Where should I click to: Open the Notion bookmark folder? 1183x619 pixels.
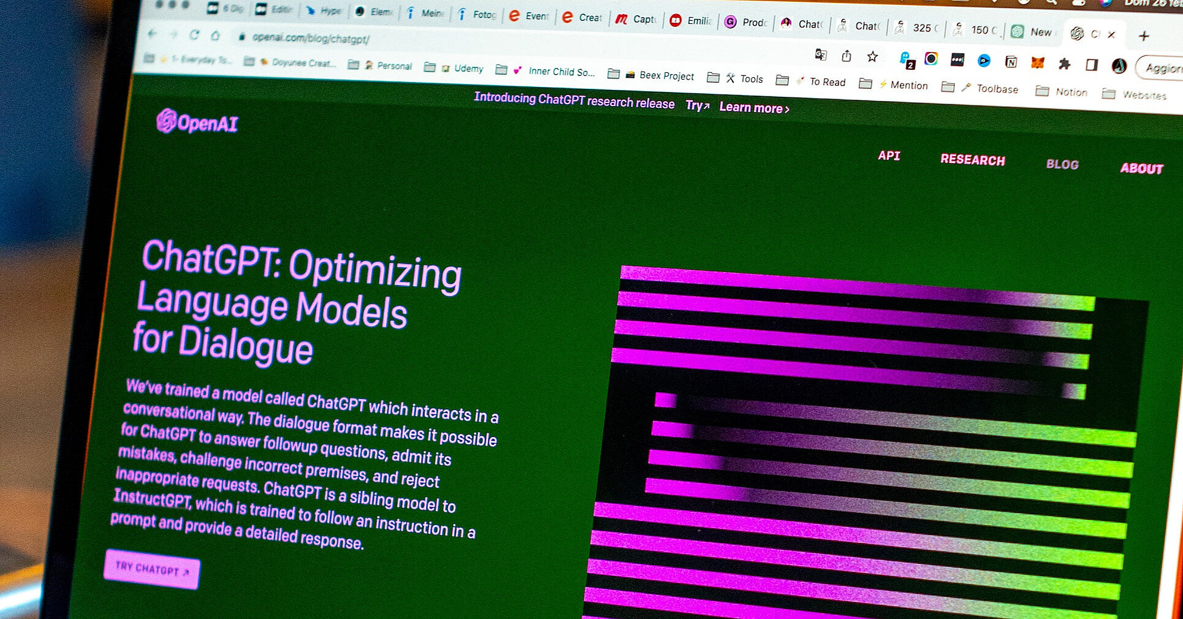click(1061, 91)
